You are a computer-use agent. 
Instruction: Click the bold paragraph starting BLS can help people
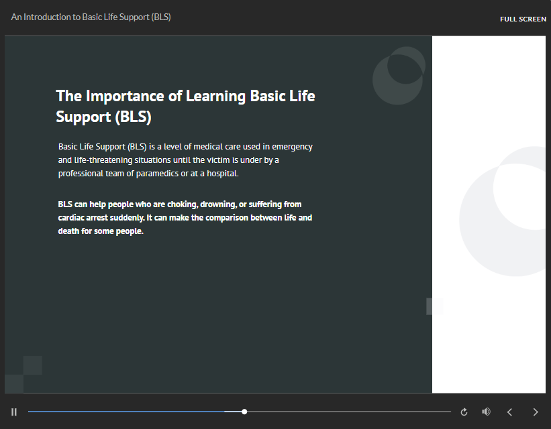185,218
